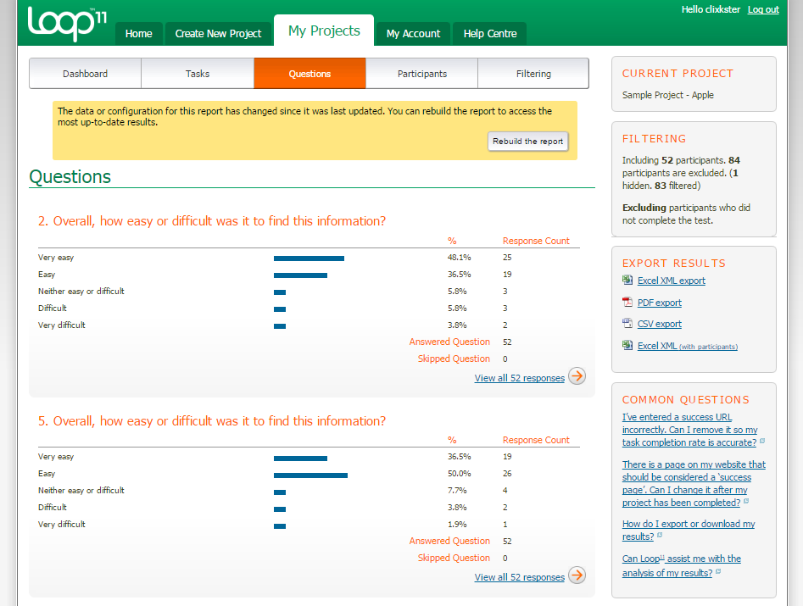This screenshot has height=606, width=803.
Task: Switch to the Tasks report tab
Action: click(x=198, y=74)
